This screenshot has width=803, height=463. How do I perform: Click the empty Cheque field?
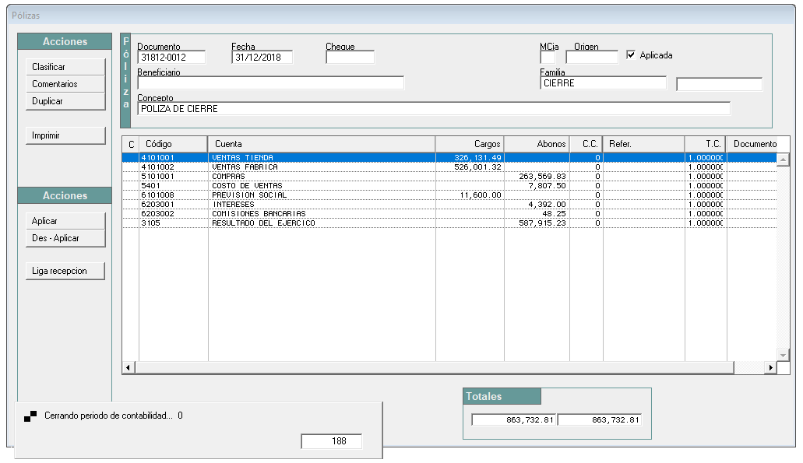350,58
